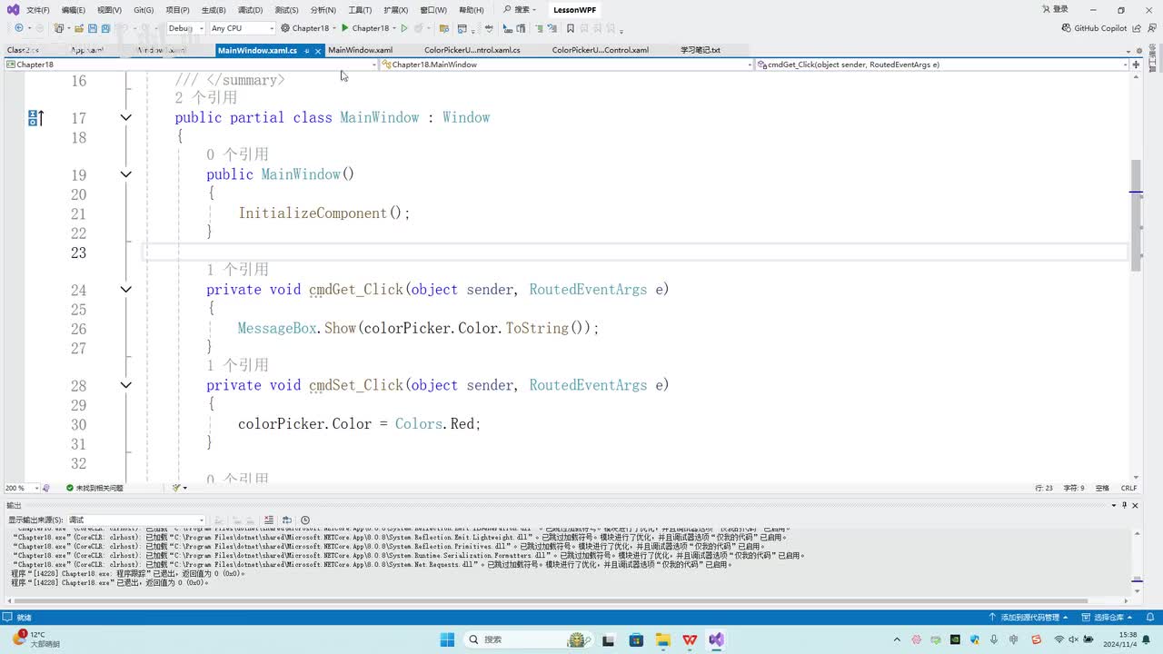Switch to the 学习笔记.txt tab
Viewport: 1163px width, 654px height.
pyautogui.click(x=701, y=51)
